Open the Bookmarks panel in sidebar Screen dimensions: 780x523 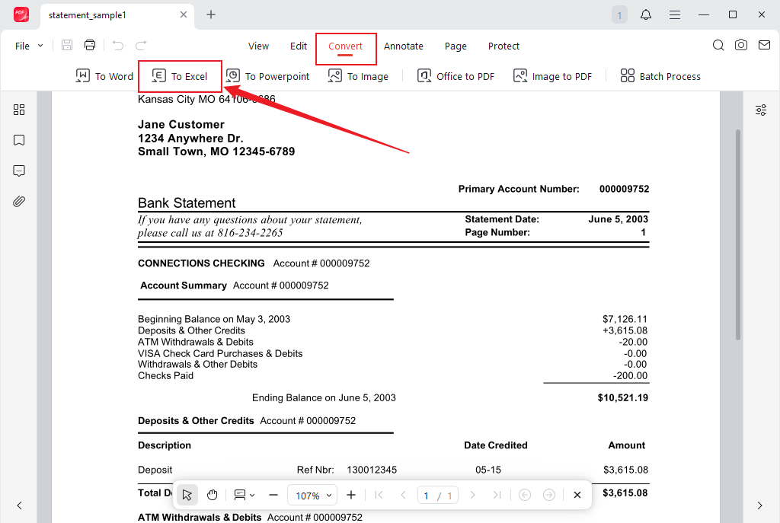[19, 140]
